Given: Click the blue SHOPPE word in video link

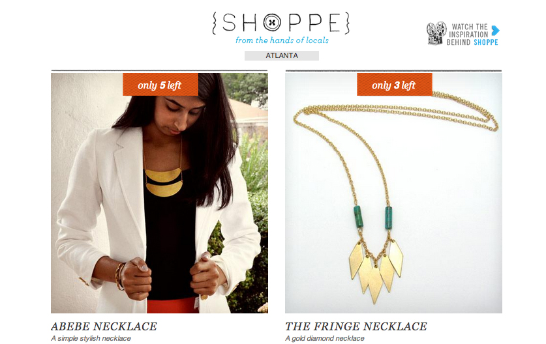Looking at the screenshot, I should (486, 42).
